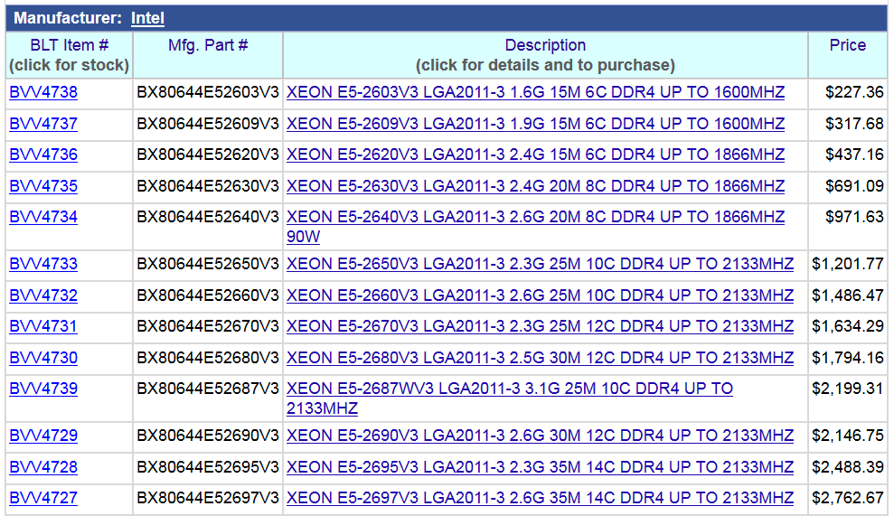Image resolution: width=894 pixels, height=525 pixels.
Task: Click the Mfg. Part # column header
Action: tap(208, 55)
